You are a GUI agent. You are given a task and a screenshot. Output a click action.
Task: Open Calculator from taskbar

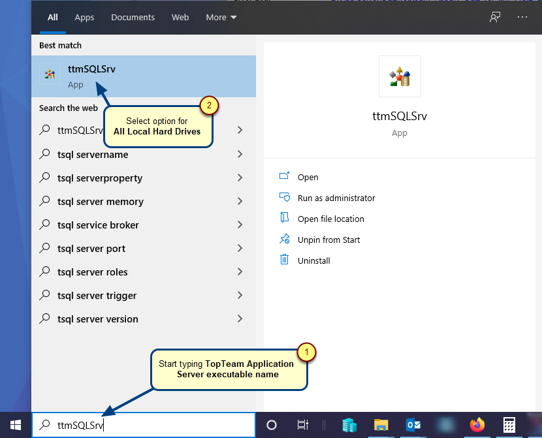pos(509,425)
